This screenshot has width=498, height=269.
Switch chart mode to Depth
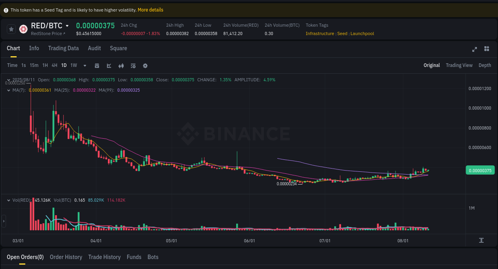click(x=485, y=65)
